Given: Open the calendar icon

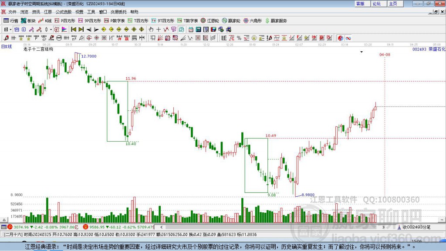Looking at the screenshot, I should tap(191, 30).
